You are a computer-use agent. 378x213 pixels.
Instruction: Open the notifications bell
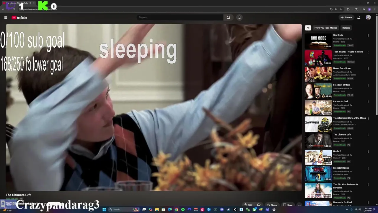point(359,17)
